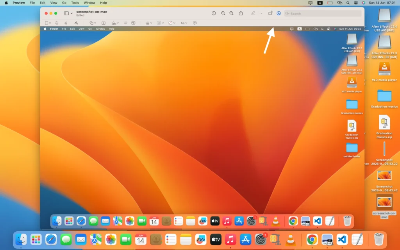This screenshot has width=400, height=250.
Task: Open System Settings from the bottom Dock
Action: pos(261,239)
